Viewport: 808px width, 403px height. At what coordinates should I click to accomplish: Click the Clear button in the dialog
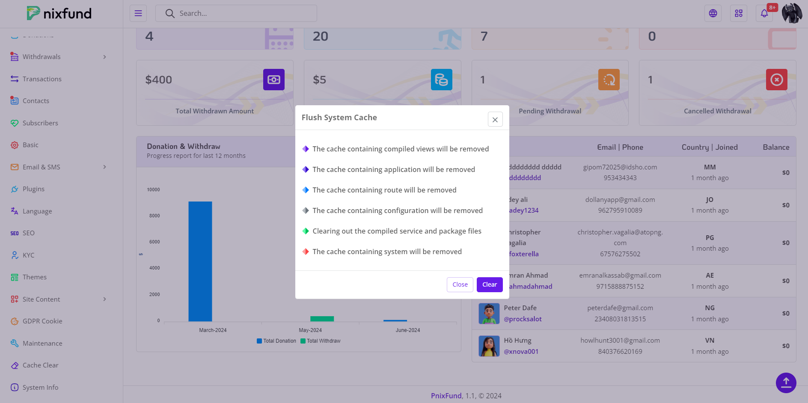(490, 284)
